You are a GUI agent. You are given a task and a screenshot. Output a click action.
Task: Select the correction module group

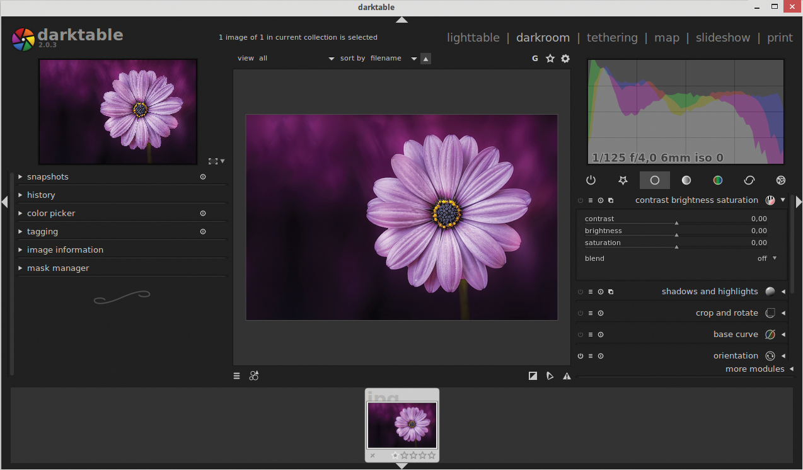(749, 180)
